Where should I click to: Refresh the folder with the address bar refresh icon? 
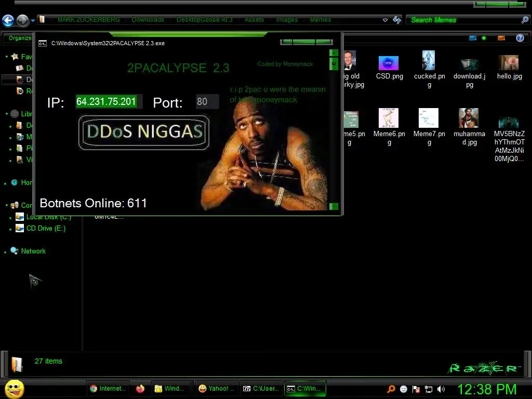(x=396, y=20)
